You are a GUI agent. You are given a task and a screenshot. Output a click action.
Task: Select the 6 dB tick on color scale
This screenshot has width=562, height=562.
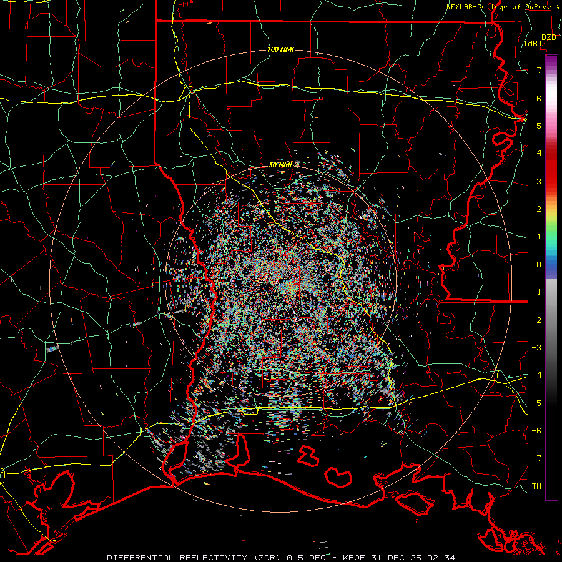pos(539,98)
